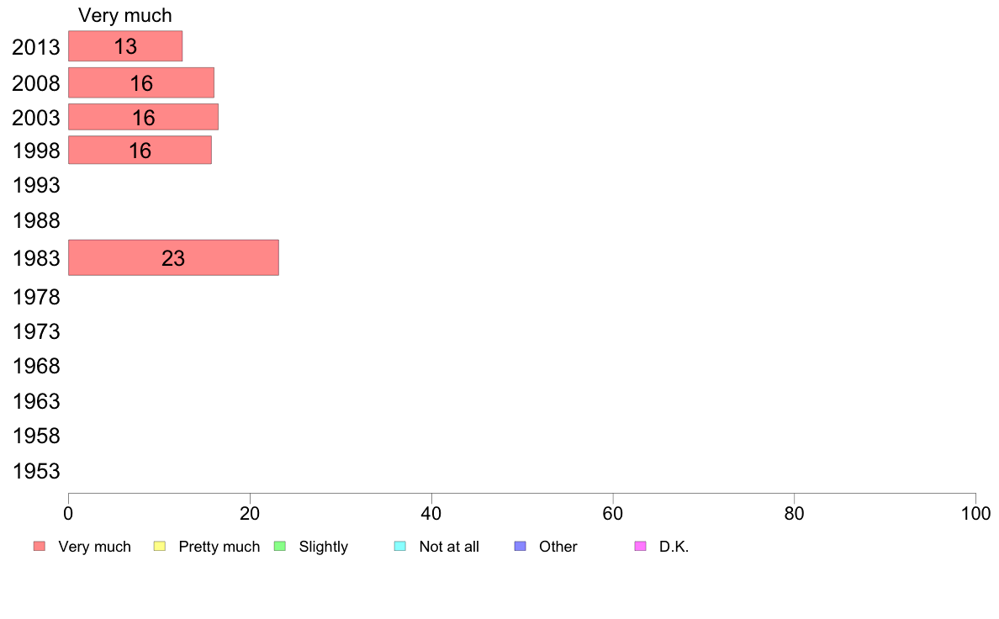Click the Not at all legend label

tap(449, 547)
